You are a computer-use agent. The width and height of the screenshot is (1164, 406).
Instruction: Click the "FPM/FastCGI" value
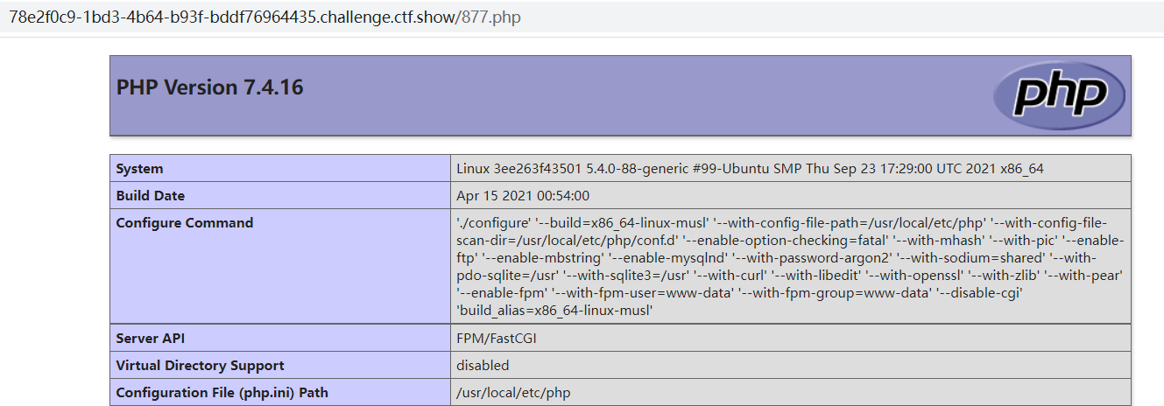pyautogui.click(x=496, y=339)
